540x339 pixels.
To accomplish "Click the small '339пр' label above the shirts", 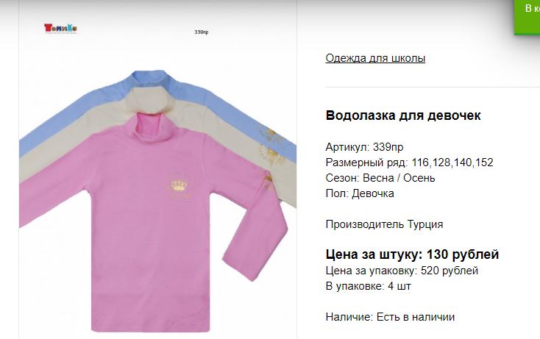I will (x=202, y=32).
